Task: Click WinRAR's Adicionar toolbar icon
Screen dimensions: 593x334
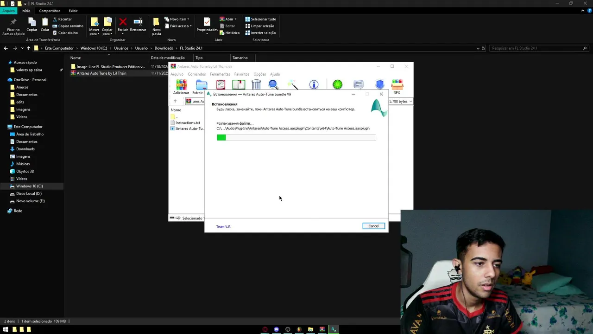Action: tap(181, 84)
